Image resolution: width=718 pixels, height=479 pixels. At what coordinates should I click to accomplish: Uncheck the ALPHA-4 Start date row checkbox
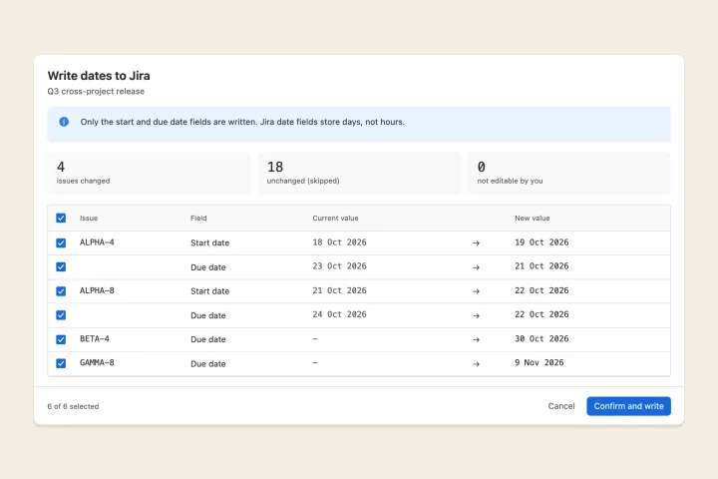(61, 242)
